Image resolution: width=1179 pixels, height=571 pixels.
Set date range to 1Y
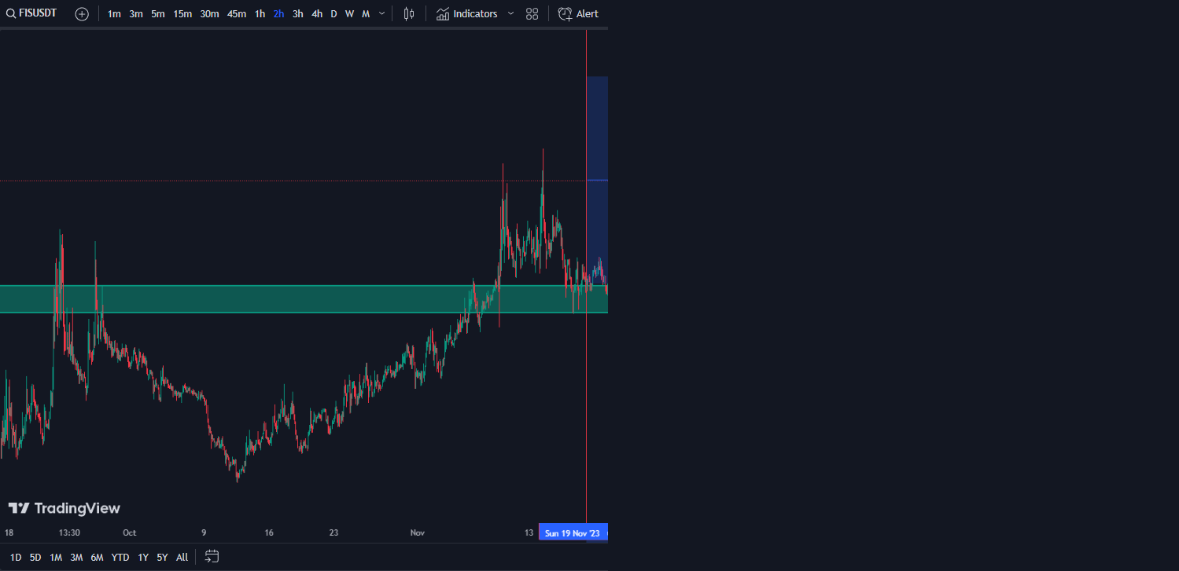click(143, 558)
